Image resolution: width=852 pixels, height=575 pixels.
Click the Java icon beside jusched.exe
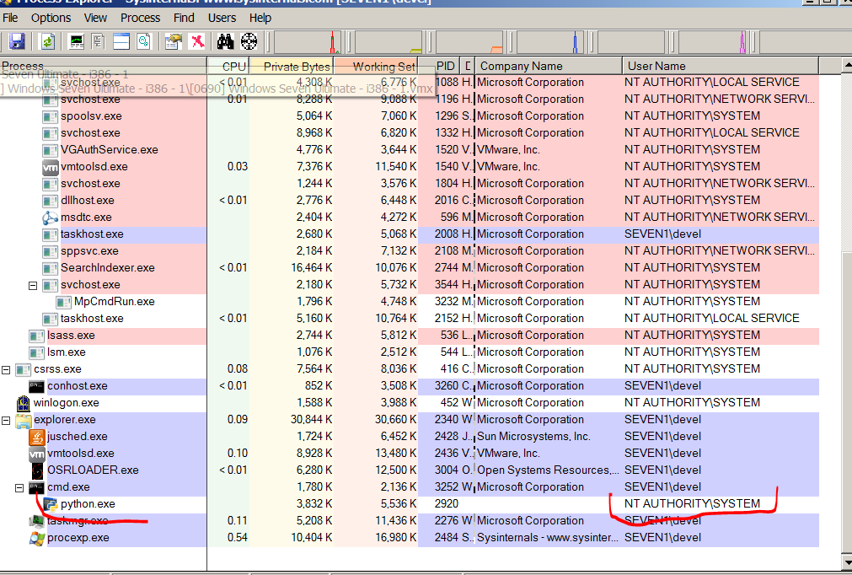point(36,437)
